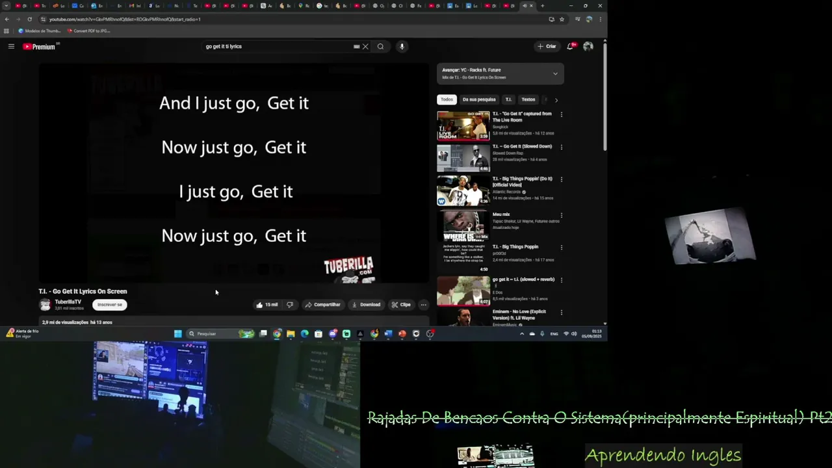832x468 pixels.
Task: Open options for Go Get It (Slowed Down)
Action: pyautogui.click(x=562, y=147)
